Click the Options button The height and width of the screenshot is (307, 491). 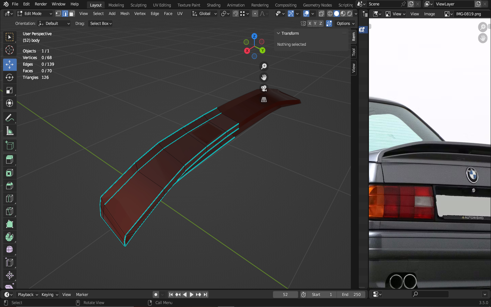click(x=345, y=24)
